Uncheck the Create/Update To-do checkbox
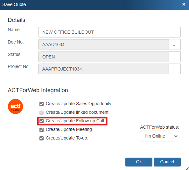This screenshot has width=189, height=170. tap(41, 138)
